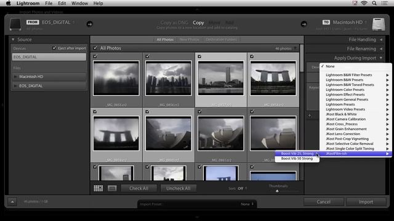Uncheck the selected tower photo checkbox in top row
This screenshot has width=394, height=221.
pyautogui.click(x=199, y=56)
